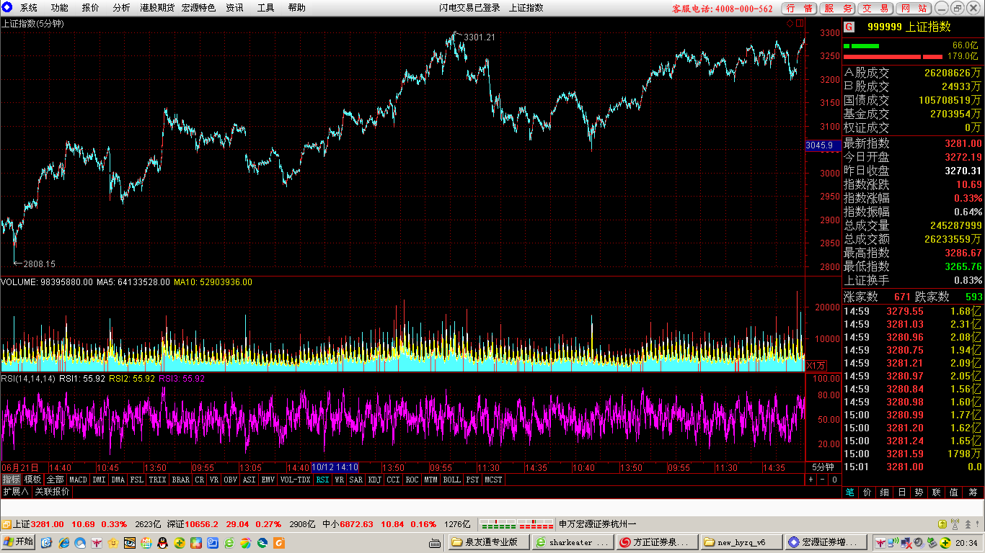This screenshot has width=985, height=553.
Task: Select the TRIX indicator tab
Action: 157,480
